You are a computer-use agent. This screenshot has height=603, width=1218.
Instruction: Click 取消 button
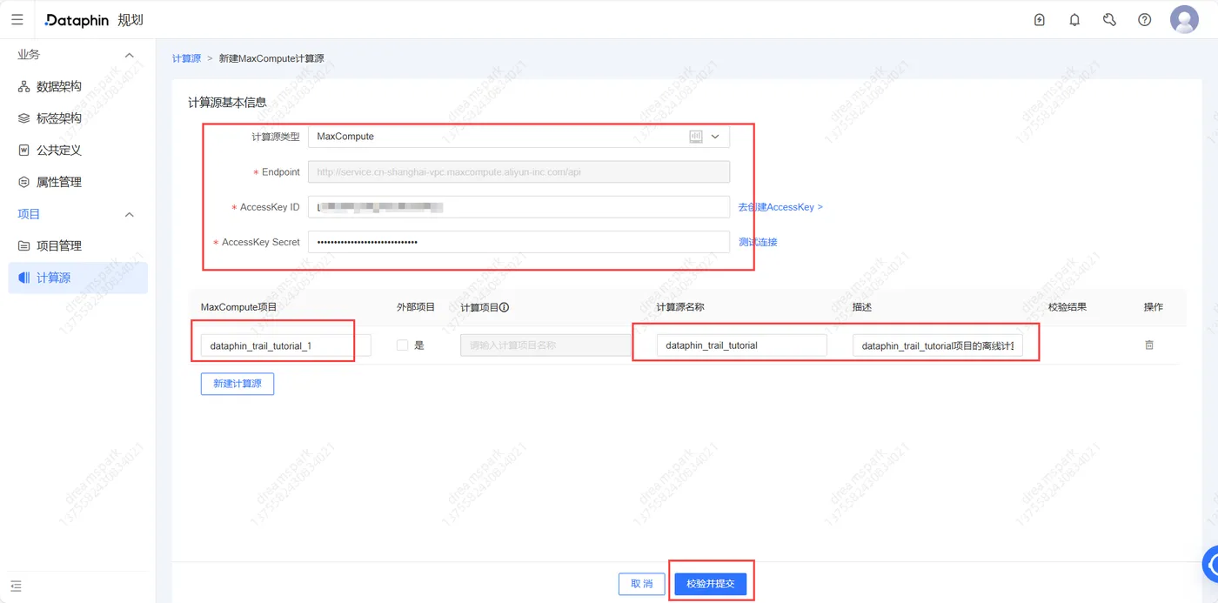click(x=642, y=584)
